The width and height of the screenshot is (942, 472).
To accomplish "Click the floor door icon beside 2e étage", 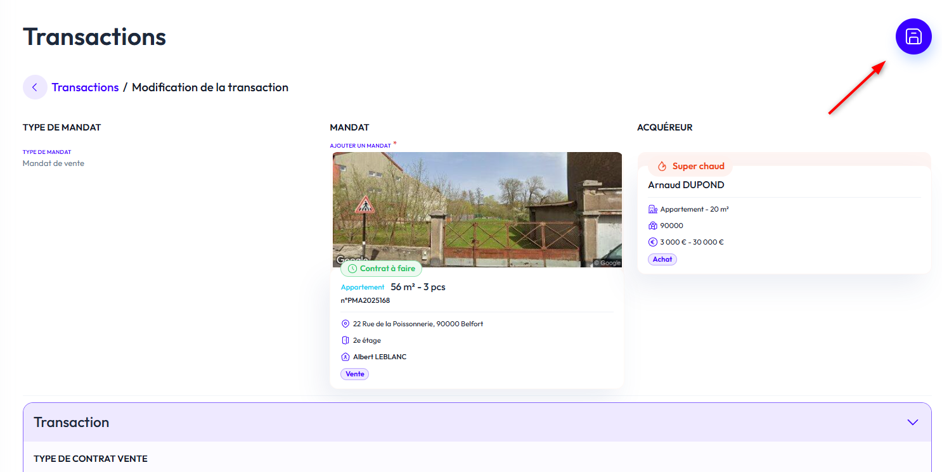I will tap(345, 340).
